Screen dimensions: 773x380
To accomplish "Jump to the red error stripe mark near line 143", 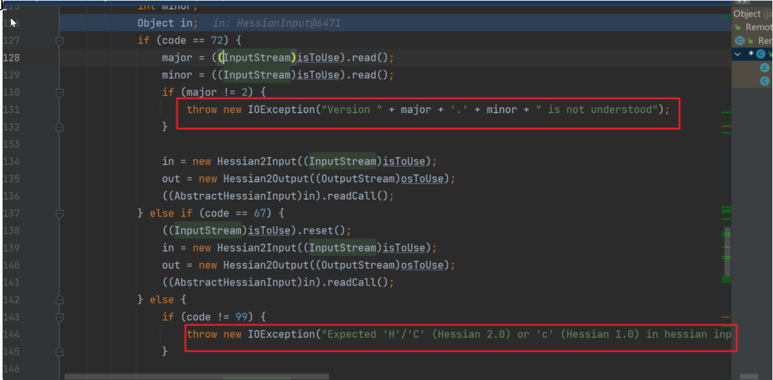I will pos(726,317).
